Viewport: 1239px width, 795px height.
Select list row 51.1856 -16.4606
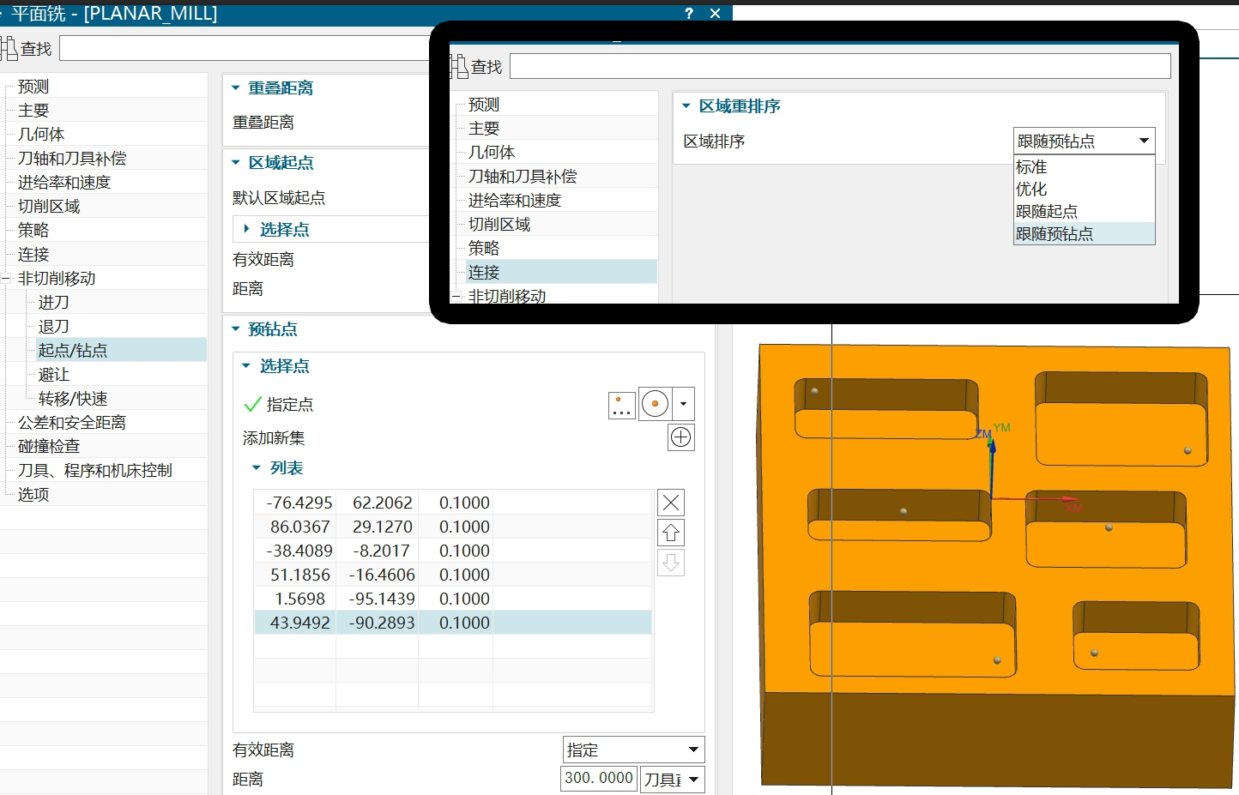tap(453, 575)
